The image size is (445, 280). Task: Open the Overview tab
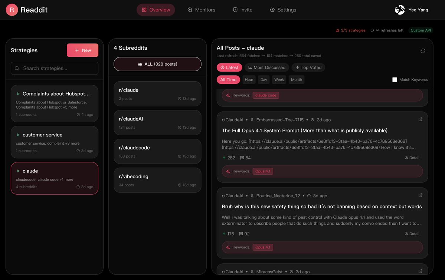156,10
